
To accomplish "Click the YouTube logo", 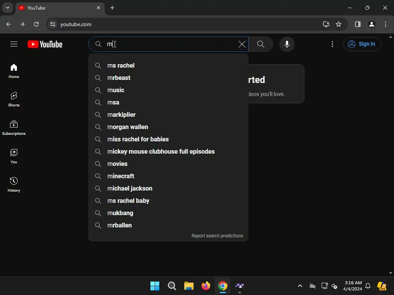I will [45, 44].
